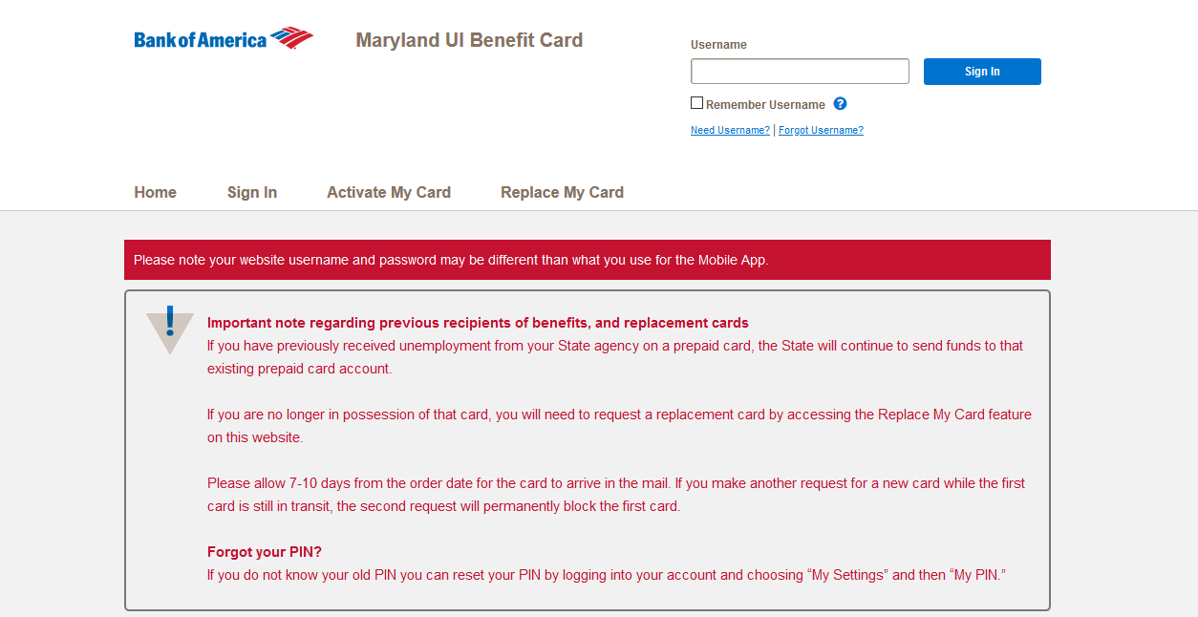
Task: Focus the Username text field
Action: [800, 72]
